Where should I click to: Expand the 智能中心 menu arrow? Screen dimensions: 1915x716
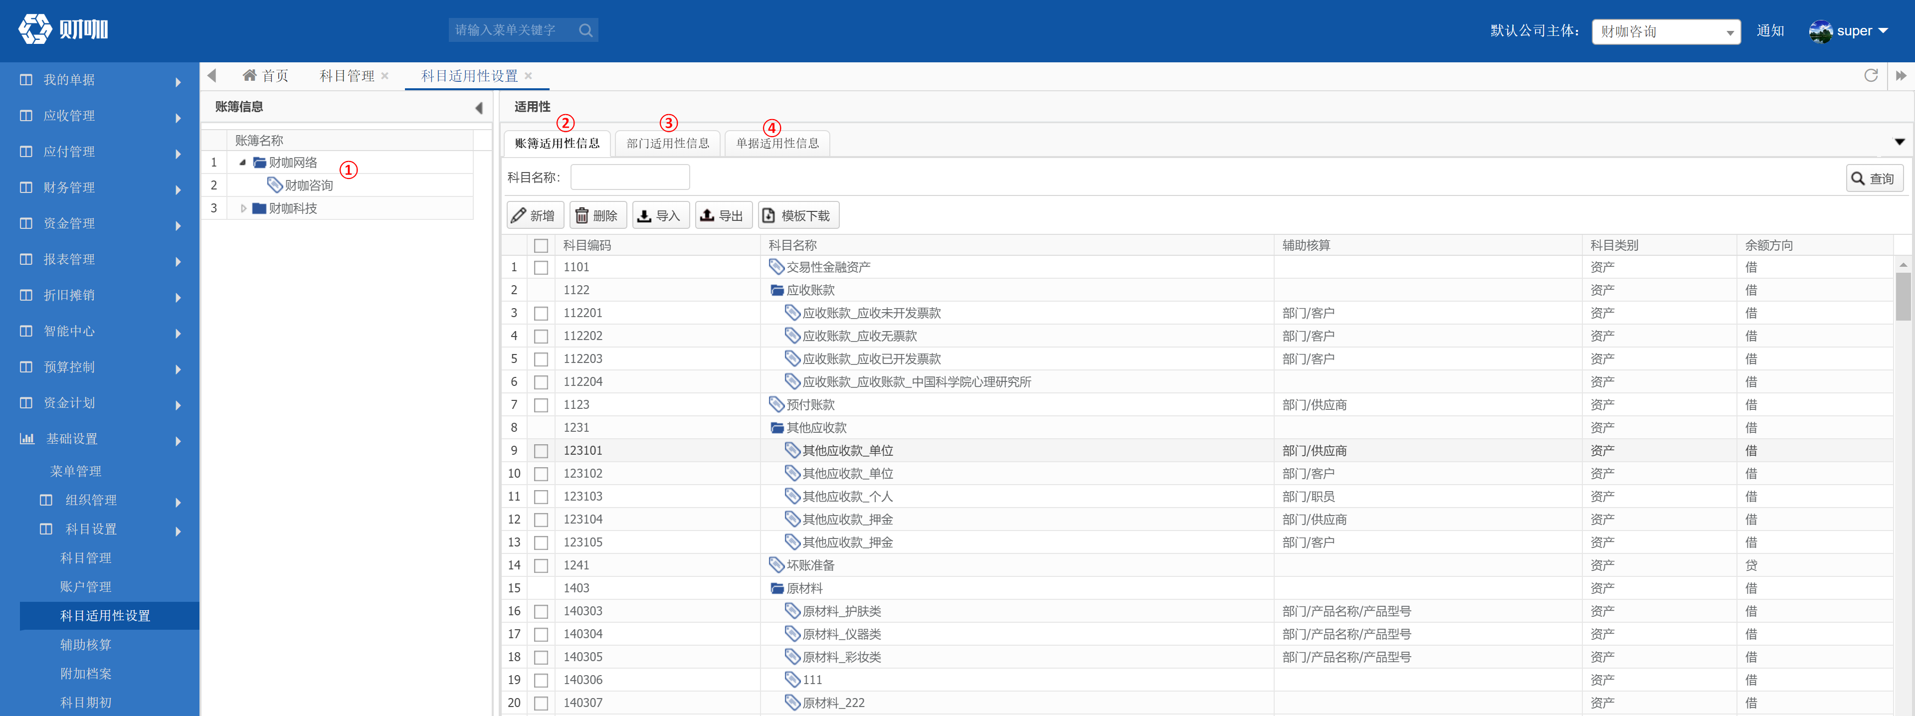coord(178,333)
